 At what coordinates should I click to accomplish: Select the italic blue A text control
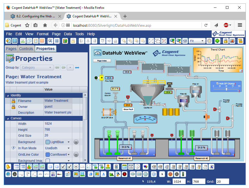103,174
